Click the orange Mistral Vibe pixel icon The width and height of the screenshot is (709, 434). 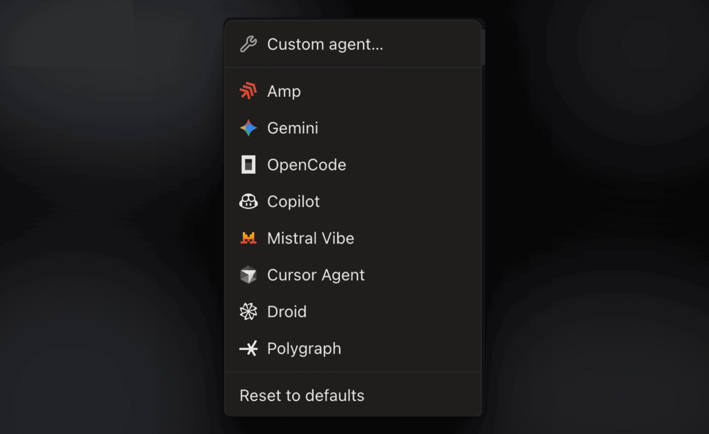coord(248,238)
